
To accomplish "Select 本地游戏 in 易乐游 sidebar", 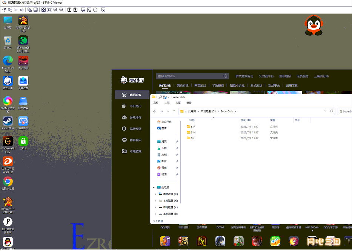I will coord(132,151).
